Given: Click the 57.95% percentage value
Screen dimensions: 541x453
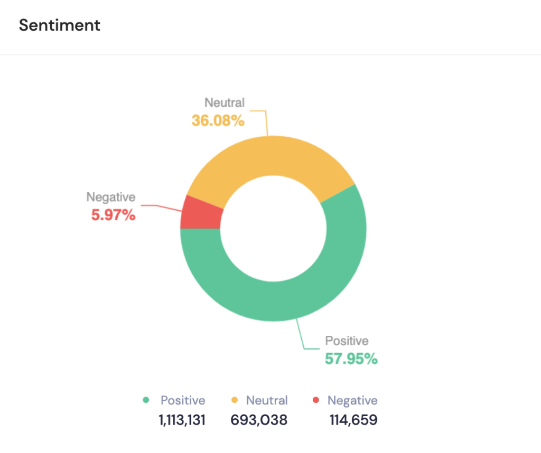Looking at the screenshot, I should point(351,359).
